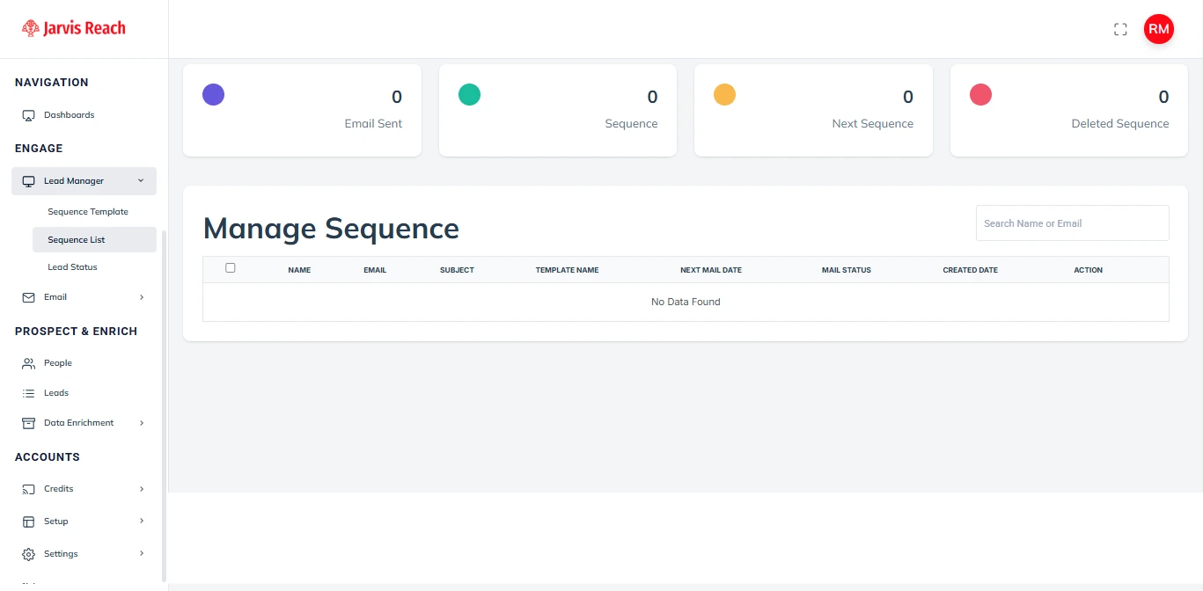Open Lead Status submenu item
The image size is (1203, 591).
click(72, 267)
